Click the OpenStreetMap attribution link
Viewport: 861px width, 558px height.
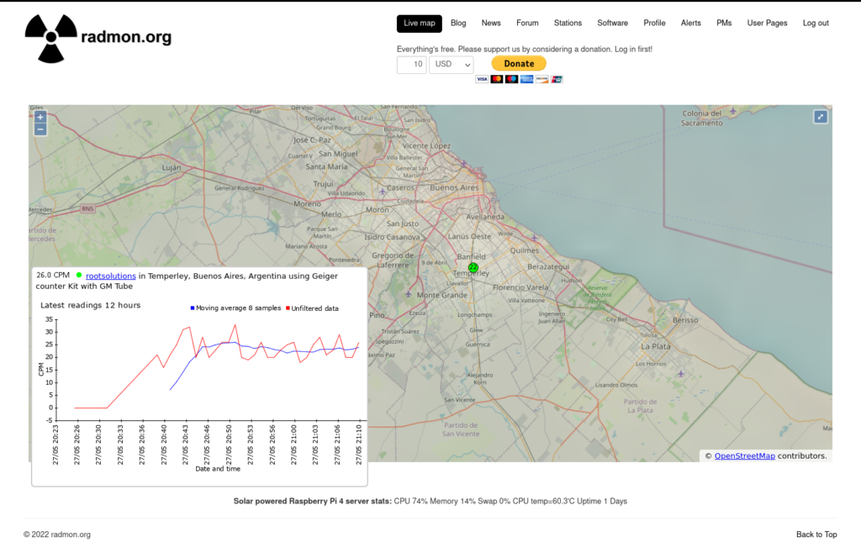click(744, 456)
